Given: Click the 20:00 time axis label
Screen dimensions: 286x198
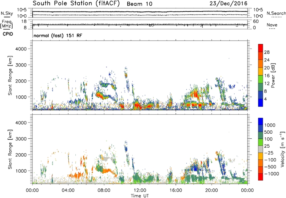Looking at the screenshot, I should pos(212,190).
